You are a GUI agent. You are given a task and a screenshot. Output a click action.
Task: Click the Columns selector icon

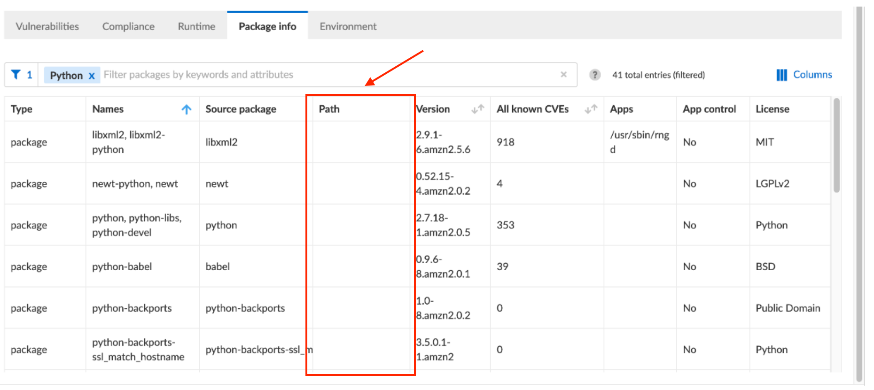(781, 74)
